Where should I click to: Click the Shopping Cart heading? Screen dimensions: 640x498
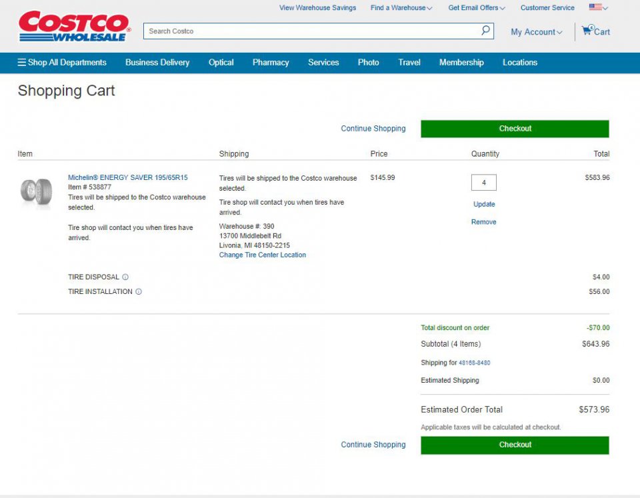tap(66, 91)
